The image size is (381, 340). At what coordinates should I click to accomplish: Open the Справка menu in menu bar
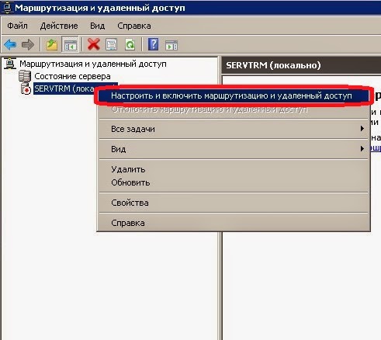[134, 26]
